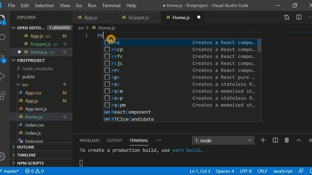The width and height of the screenshot is (312, 175).
Task: Change encoding via UTF-8 status item
Action: [246, 171]
